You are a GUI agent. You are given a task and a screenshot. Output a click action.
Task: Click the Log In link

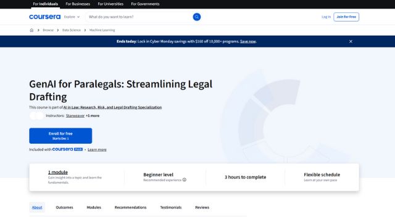(x=326, y=17)
